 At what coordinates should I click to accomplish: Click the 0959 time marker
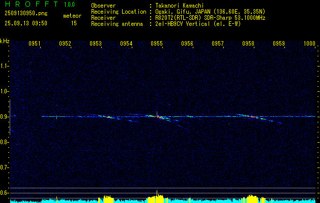[279, 43]
